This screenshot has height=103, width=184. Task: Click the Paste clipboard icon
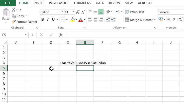click(6, 12)
